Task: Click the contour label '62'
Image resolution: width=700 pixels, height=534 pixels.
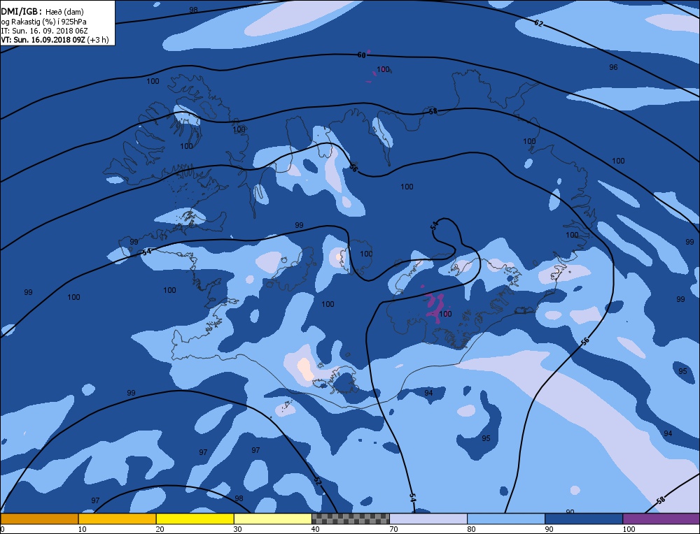Action: (x=539, y=23)
